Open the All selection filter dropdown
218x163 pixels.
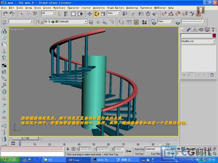click(x=49, y=13)
